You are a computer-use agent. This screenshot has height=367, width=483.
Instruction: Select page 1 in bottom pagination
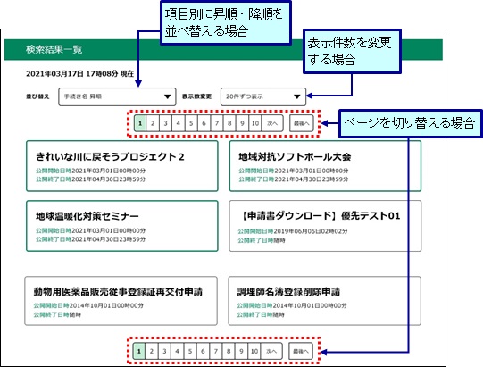pos(139,351)
